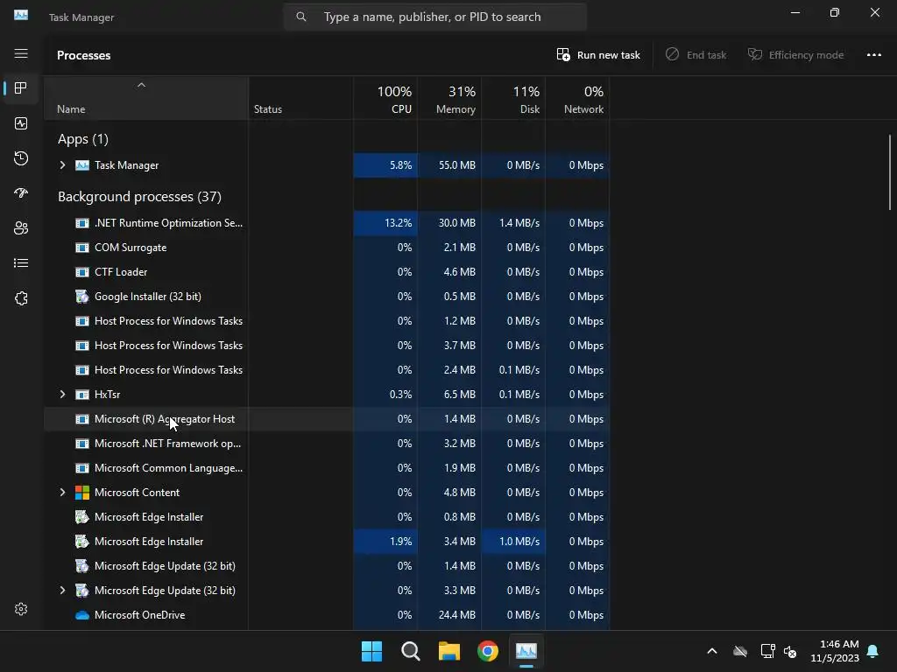This screenshot has width=897, height=672.
Task: Select Microsoft Common Language... process
Action: coord(327,468)
